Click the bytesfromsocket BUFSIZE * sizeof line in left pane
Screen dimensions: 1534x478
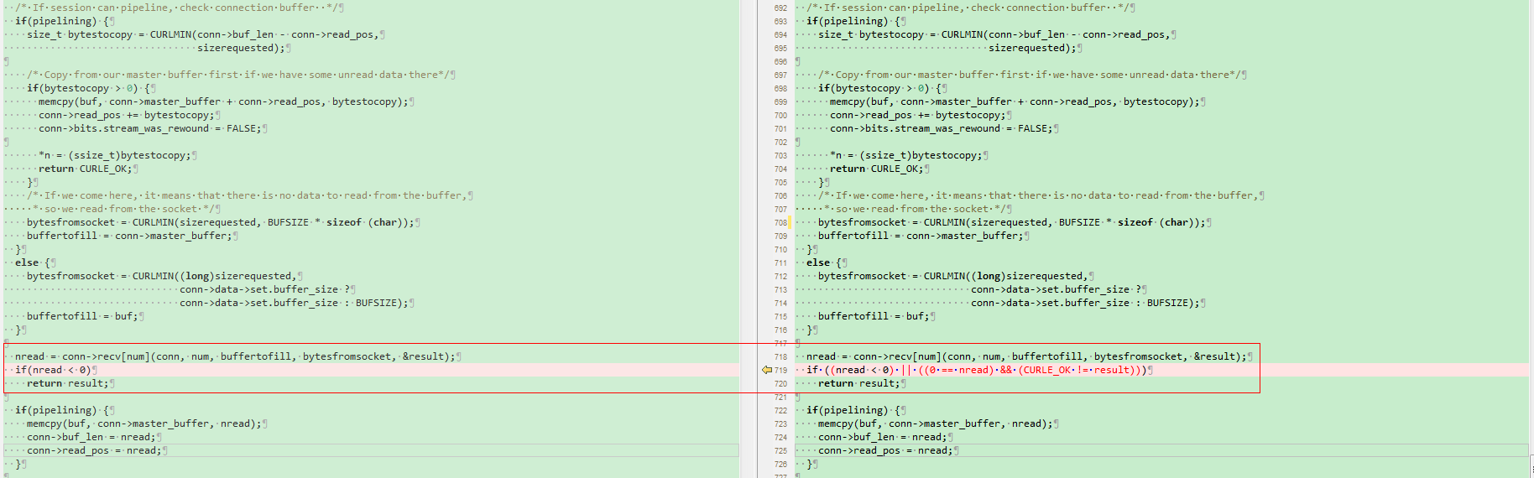(221, 222)
